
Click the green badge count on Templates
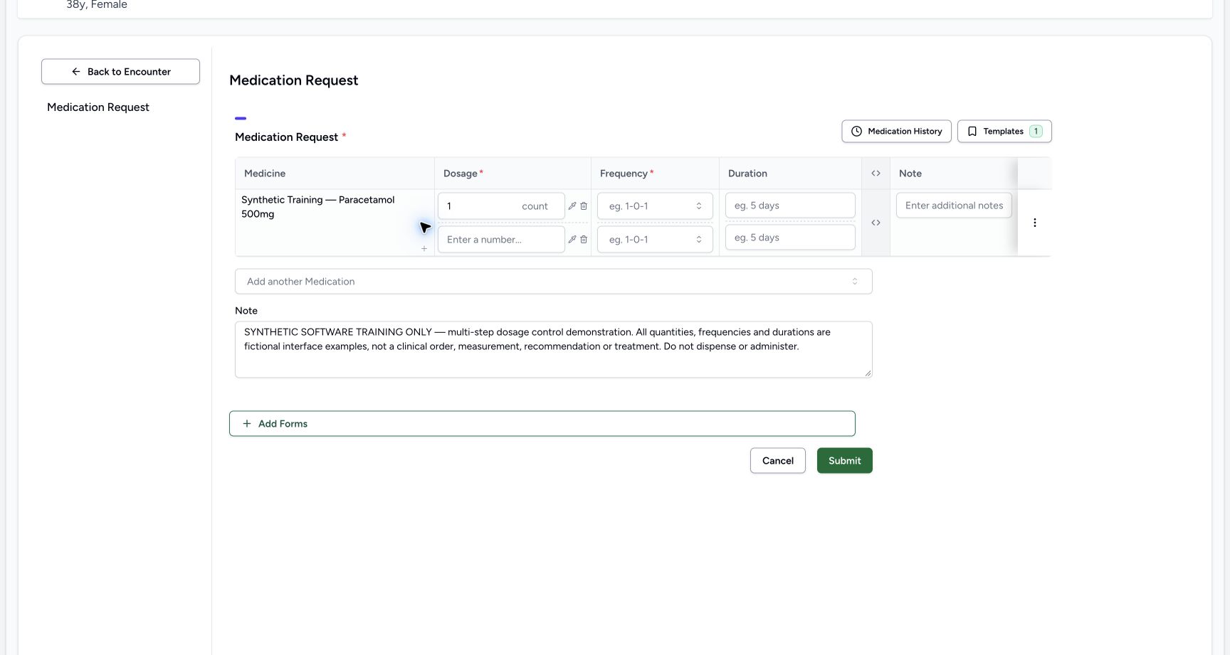pos(1036,132)
